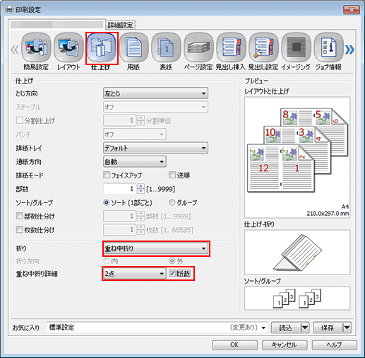Close the 印刷設定 dialog
This screenshot has height=358, width=365.
[352, 10]
